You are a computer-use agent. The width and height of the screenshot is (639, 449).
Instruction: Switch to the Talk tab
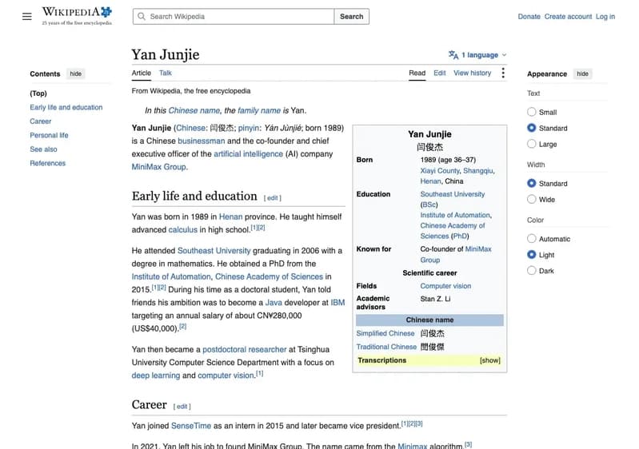pos(166,73)
